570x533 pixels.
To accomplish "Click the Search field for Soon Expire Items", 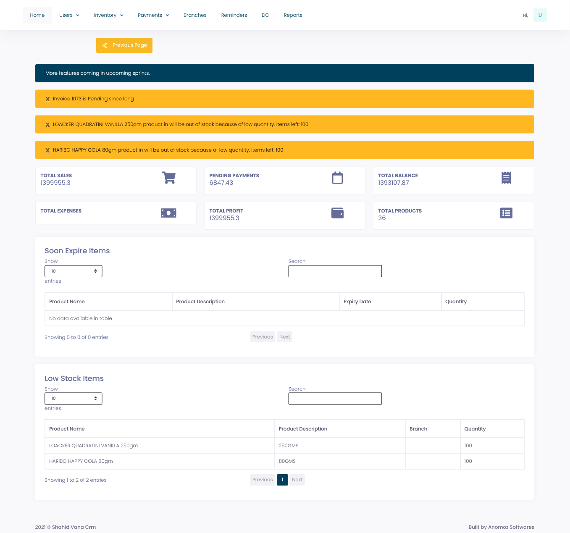I will click(335, 271).
